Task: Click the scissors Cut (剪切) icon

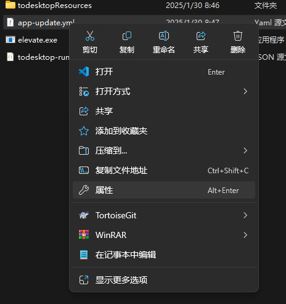Action: click(90, 36)
